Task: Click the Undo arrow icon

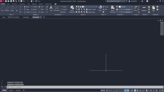Action: (24, 1)
